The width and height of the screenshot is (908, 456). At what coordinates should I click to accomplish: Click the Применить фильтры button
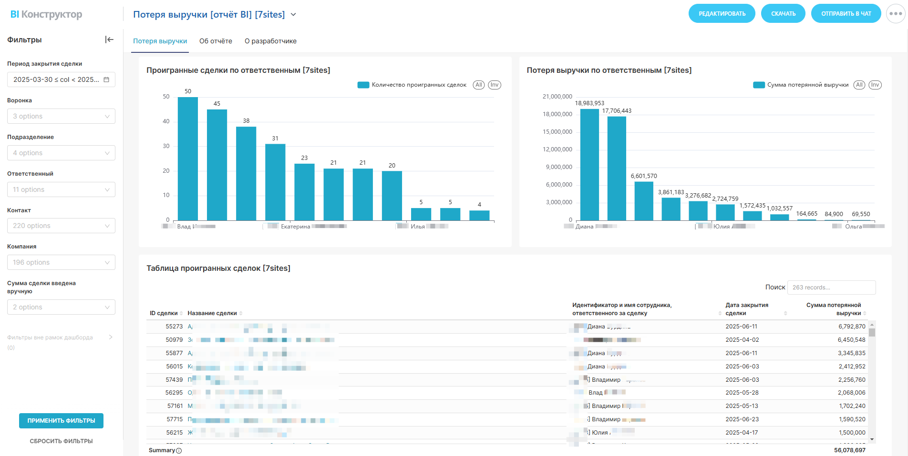click(x=61, y=421)
